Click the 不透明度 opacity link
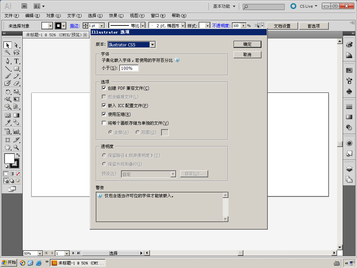 click(x=221, y=25)
